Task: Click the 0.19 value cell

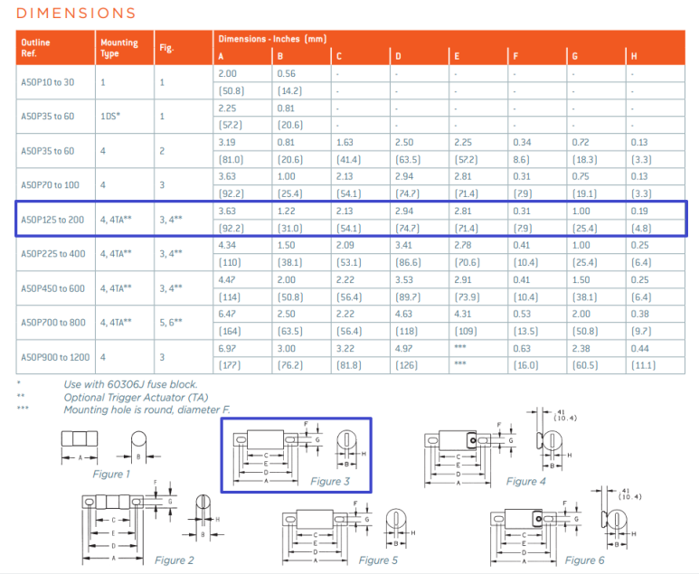Action: 656,212
